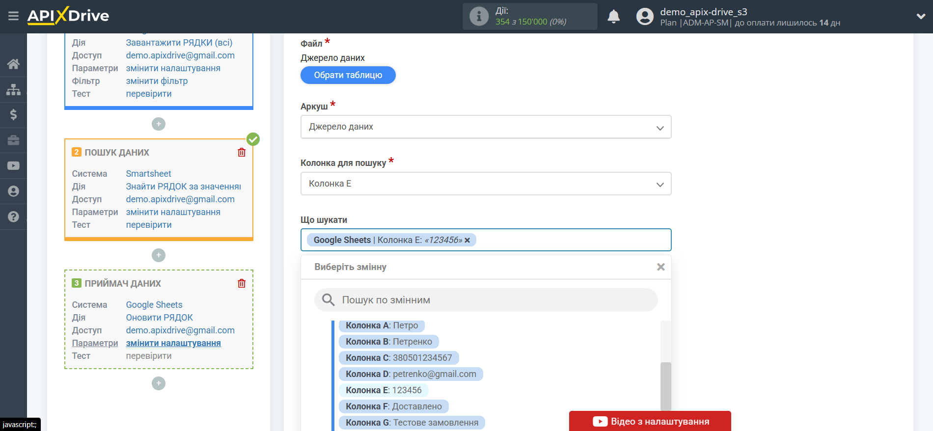Click the plus button below ПОШУК ДАНИХ block
This screenshot has width=933, height=431.
point(159,255)
